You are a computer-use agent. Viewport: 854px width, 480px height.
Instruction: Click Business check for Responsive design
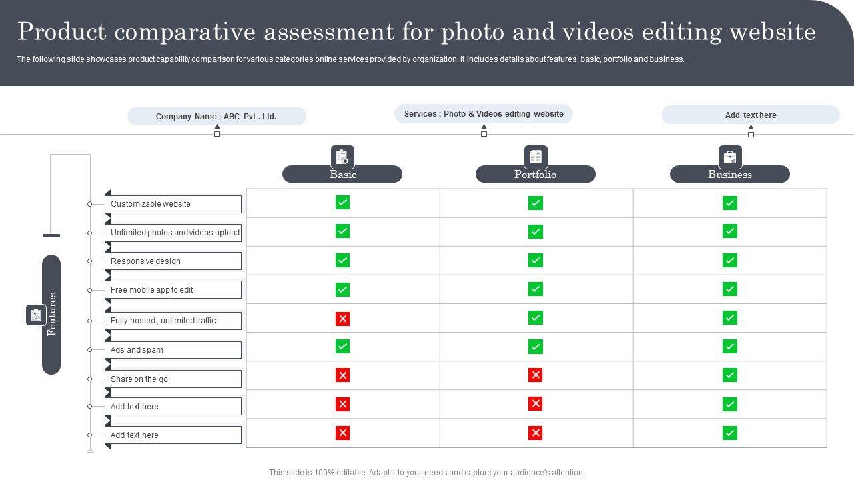pos(730,260)
